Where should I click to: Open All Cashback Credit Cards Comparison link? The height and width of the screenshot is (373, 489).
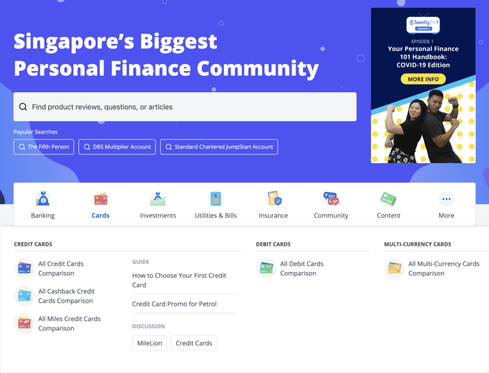[x=66, y=296]
